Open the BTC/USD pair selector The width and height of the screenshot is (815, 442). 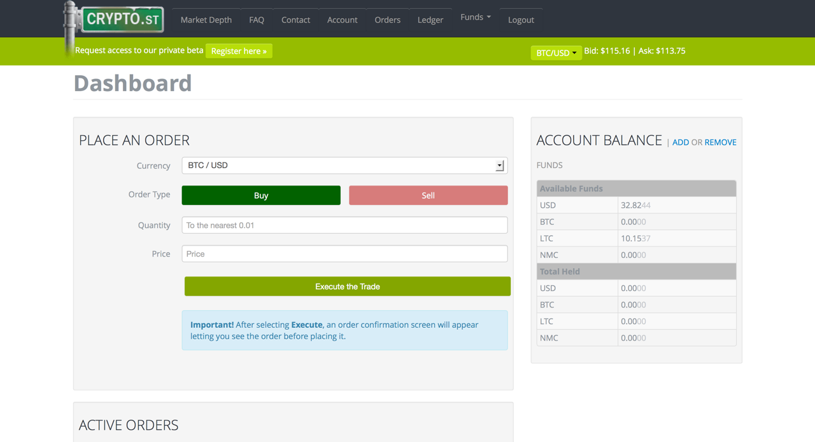556,53
